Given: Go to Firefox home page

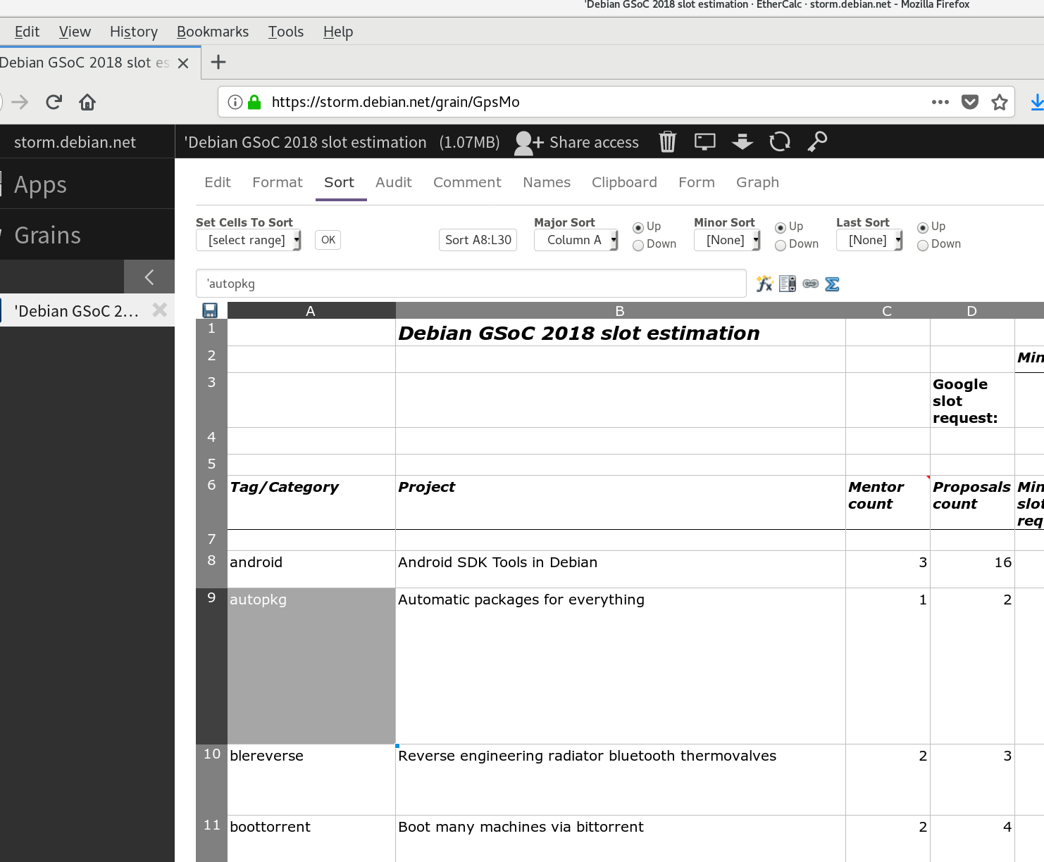Looking at the screenshot, I should tap(87, 102).
